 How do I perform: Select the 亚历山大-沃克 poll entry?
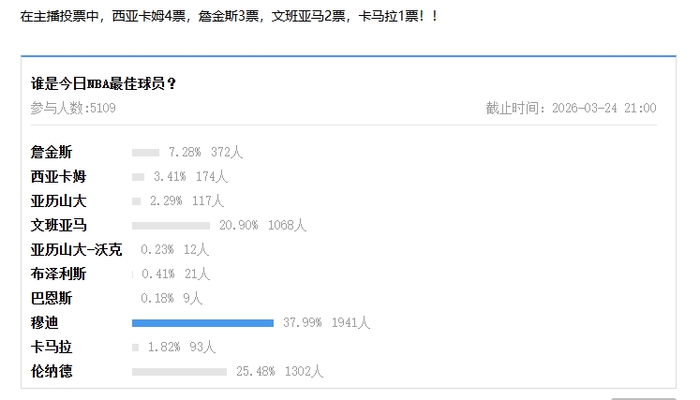[x=76, y=249]
